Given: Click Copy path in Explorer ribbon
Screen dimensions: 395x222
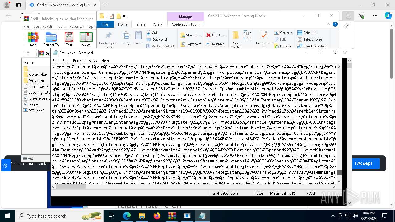Looking at the screenshot, I should tap(157, 39).
